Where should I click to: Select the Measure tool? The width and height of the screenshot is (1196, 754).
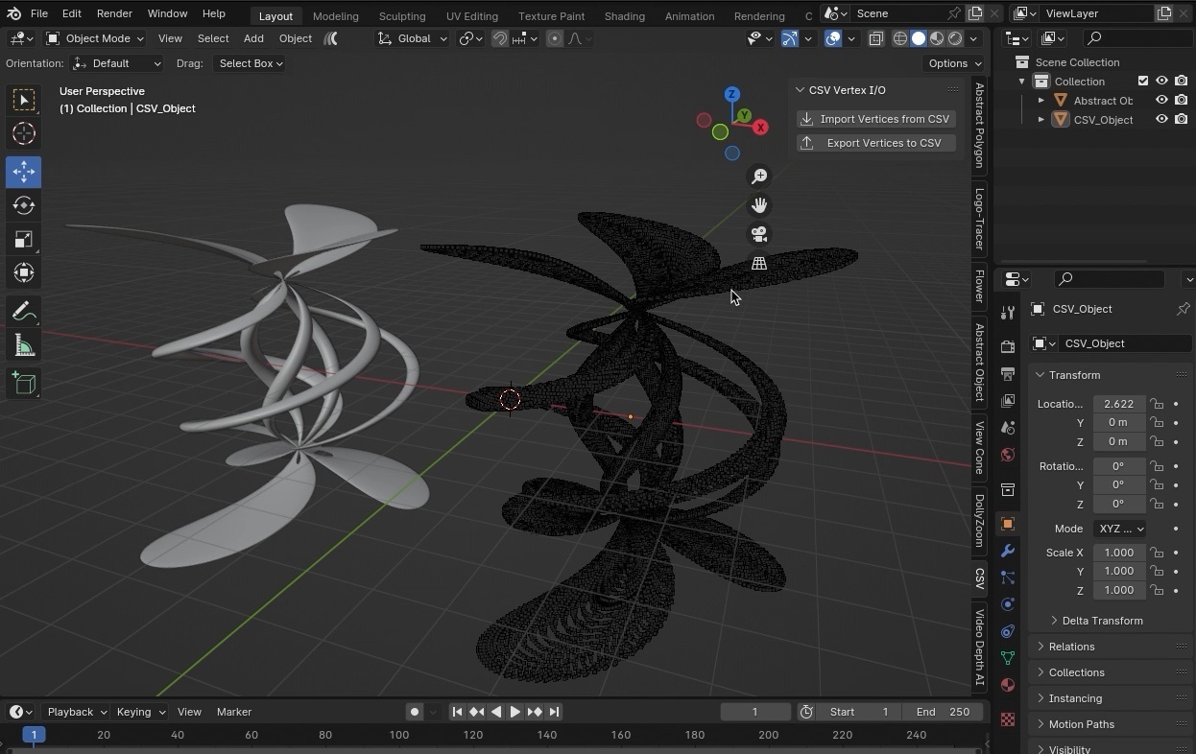[x=23, y=345]
